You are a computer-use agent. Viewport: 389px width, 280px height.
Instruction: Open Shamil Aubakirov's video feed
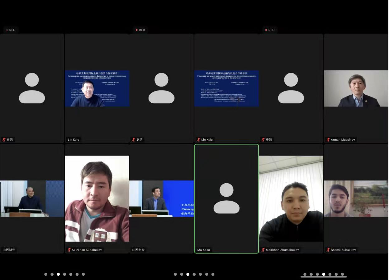point(356,198)
